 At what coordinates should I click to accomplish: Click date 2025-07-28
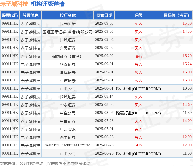click(104, 121)
